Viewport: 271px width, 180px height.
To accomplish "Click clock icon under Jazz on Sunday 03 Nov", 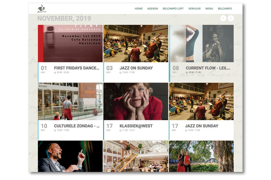I will click(x=120, y=73).
